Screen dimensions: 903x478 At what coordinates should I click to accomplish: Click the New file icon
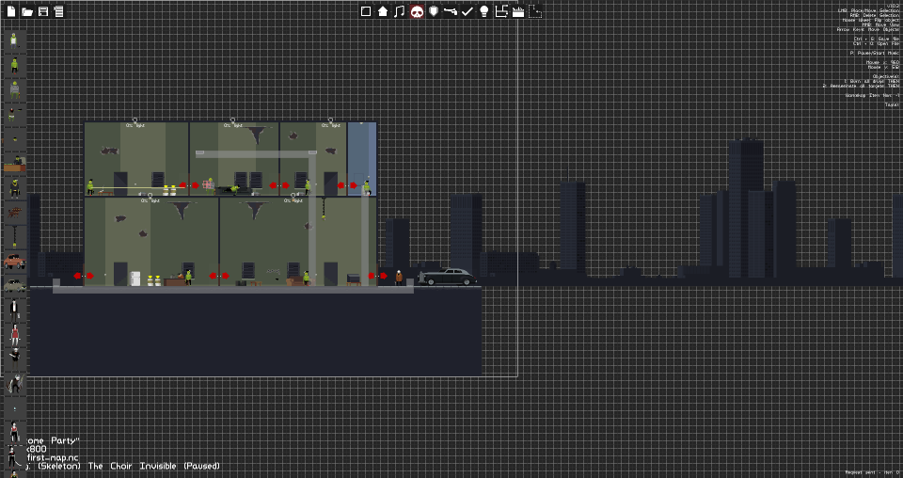[x=11, y=11]
